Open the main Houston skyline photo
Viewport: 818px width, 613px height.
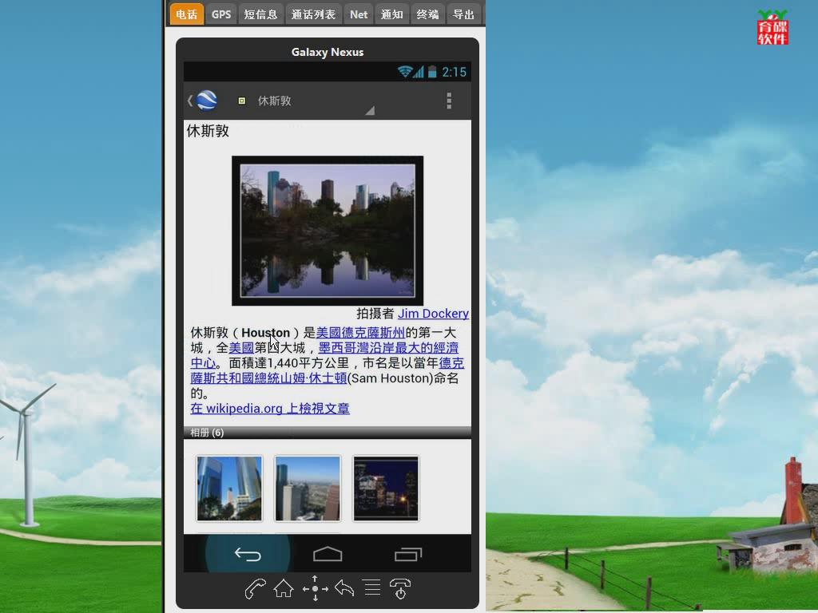pos(328,231)
